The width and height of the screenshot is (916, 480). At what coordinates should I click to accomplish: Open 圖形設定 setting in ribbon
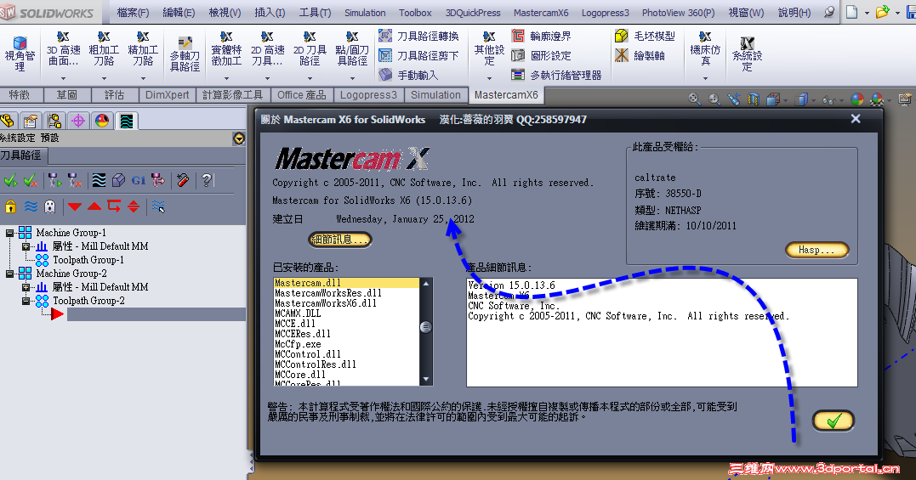pyautogui.click(x=541, y=55)
